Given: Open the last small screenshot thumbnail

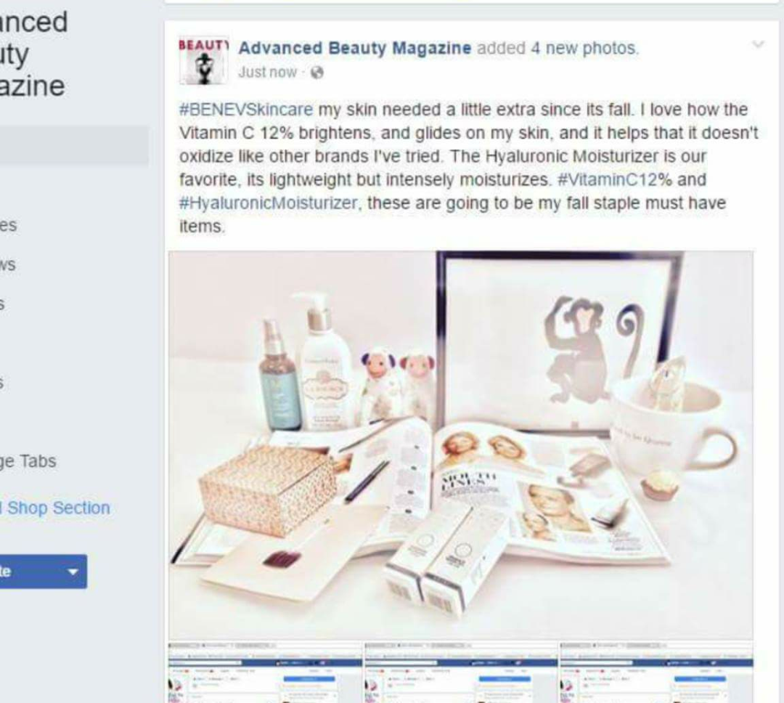Looking at the screenshot, I should pyautogui.click(x=656, y=672).
